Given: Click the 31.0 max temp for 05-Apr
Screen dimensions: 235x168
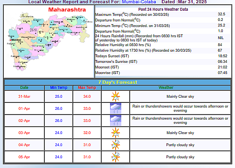Looking at the screenshot, I should (x=87, y=157).
